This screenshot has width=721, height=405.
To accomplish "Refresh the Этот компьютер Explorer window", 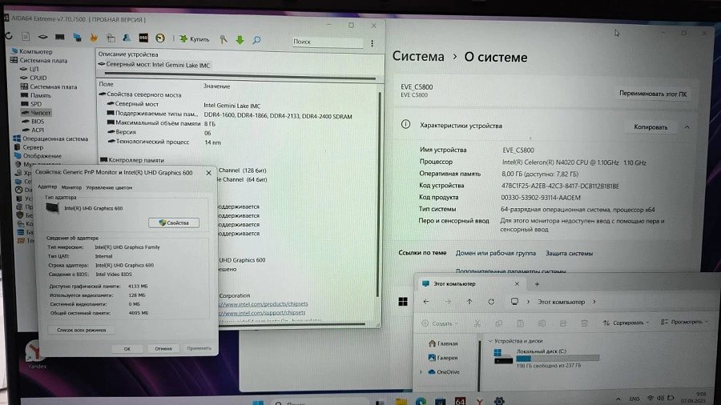I will coord(491,302).
